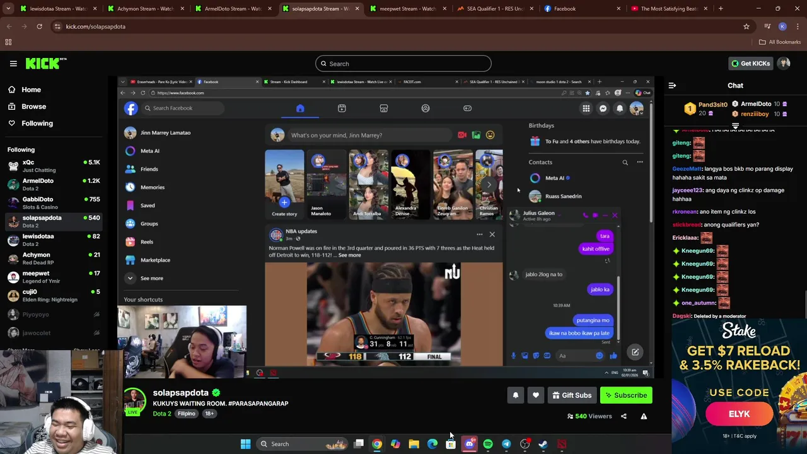Open OBS Studio from the taskbar
The image size is (807, 454).
click(x=525, y=444)
